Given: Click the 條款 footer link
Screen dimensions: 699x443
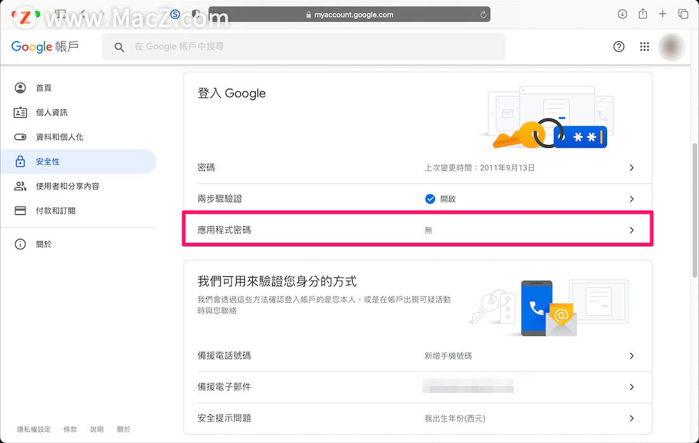Looking at the screenshot, I should [x=70, y=430].
